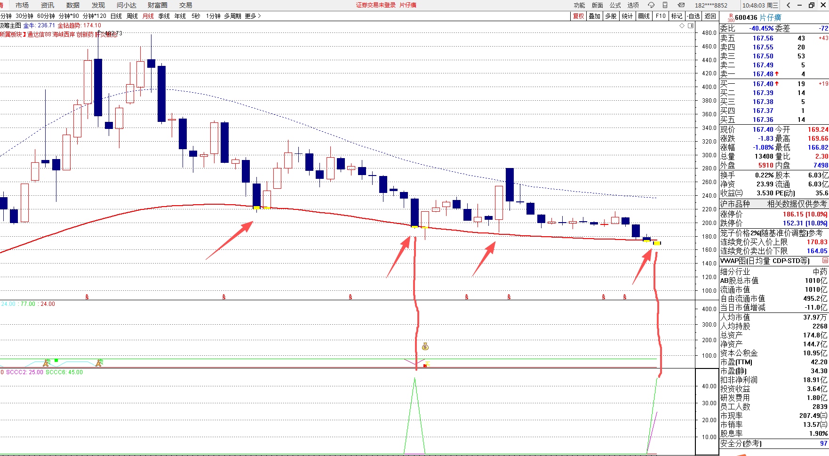Screen dimensions: 829x456
Task: Switch to the 1分钟 period
Action: pyautogui.click(x=213, y=16)
